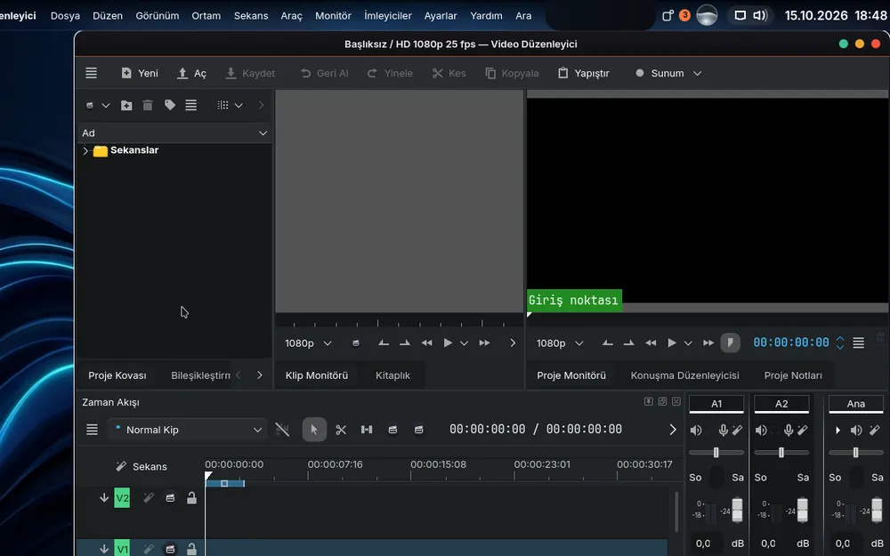Open the add-clip dropdown arrow in project bin

pos(106,106)
